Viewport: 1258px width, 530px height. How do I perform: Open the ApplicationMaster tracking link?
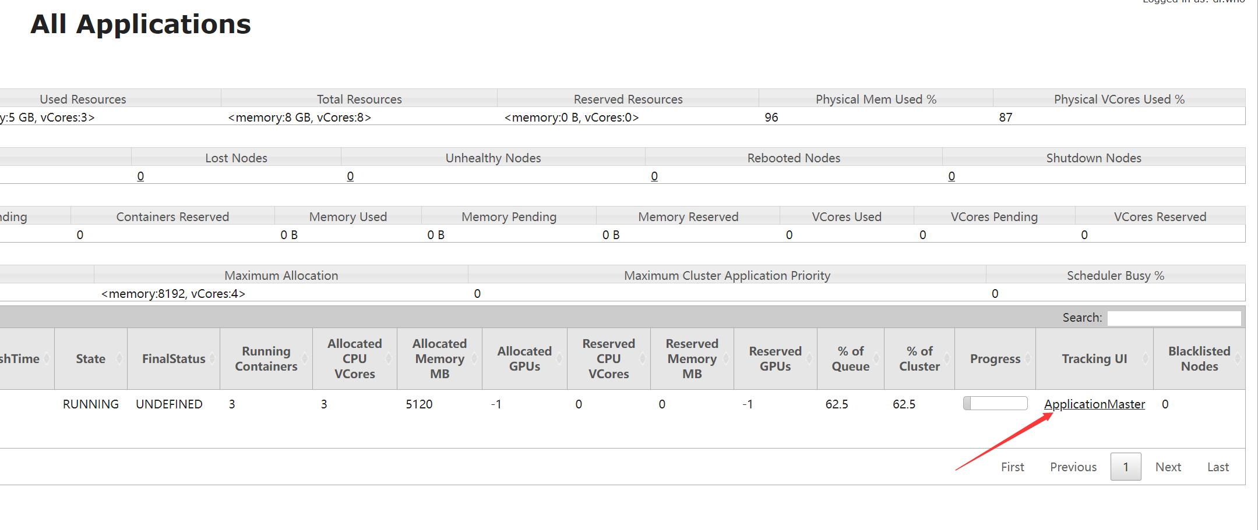tap(1094, 404)
